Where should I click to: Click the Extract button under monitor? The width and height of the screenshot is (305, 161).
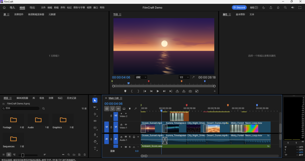click(x=184, y=91)
